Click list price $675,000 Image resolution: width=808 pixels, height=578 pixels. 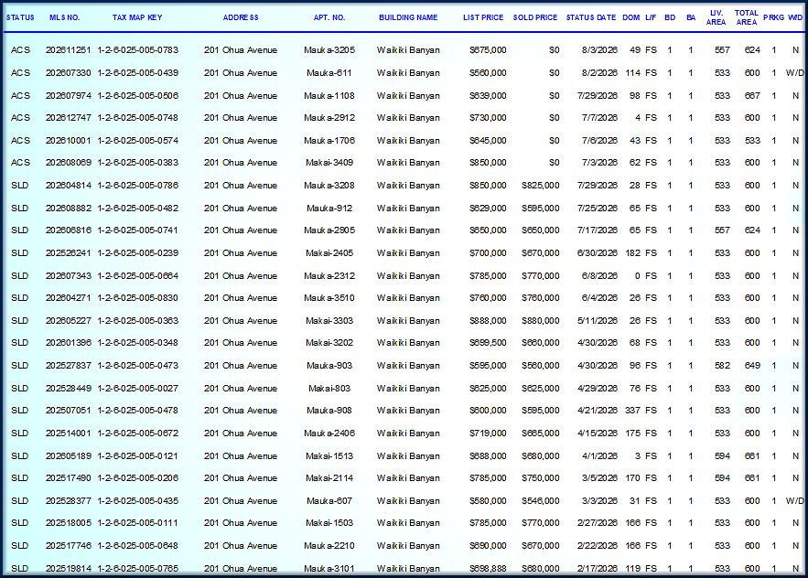pos(488,50)
